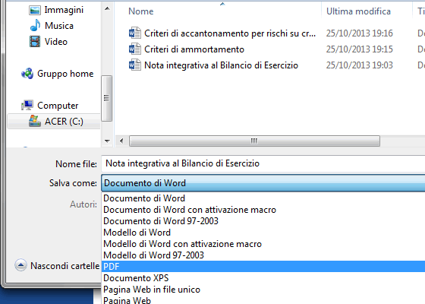The height and width of the screenshot is (304, 425).
Task: Collapse the Salva come dropdown
Action: (x=263, y=183)
